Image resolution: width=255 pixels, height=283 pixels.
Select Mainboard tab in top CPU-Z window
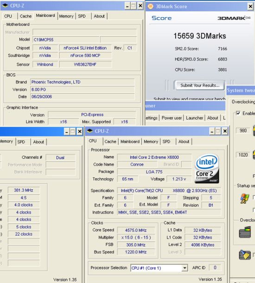[45, 15]
